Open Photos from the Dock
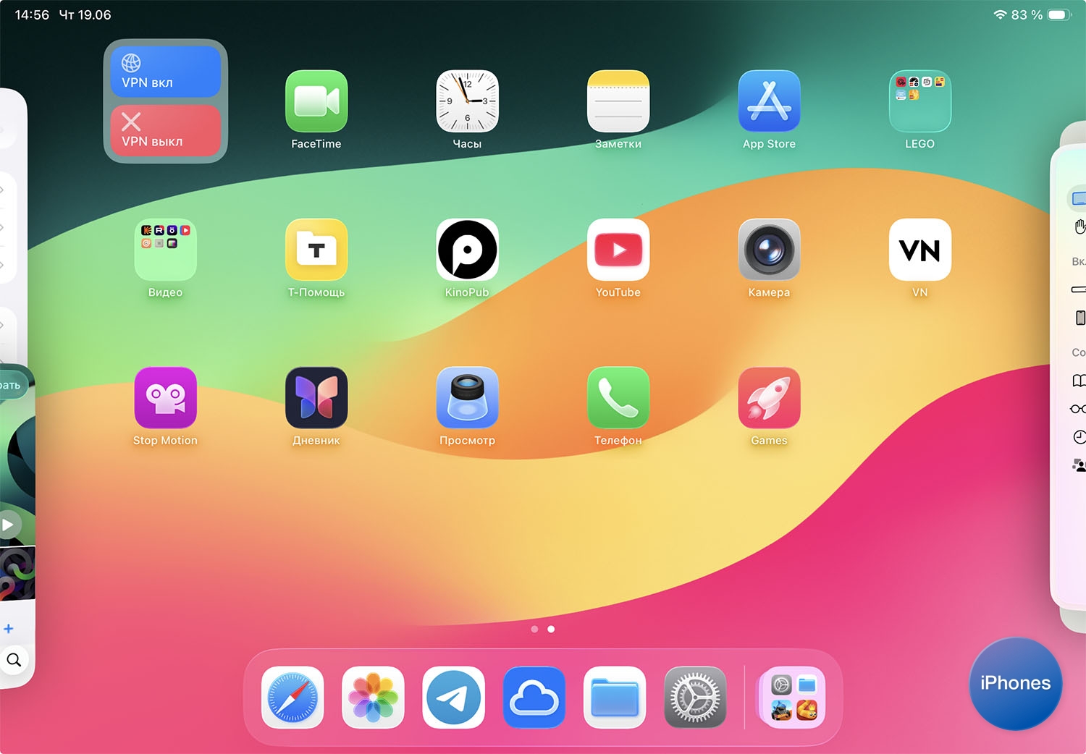The height and width of the screenshot is (754, 1086). click(373, 698)
